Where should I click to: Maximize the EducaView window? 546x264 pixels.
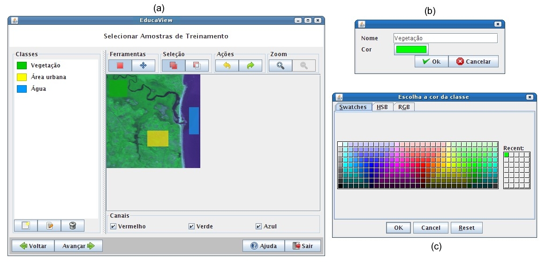[x=308, y=21]
